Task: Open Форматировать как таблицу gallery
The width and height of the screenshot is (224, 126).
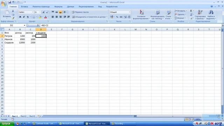Action: coord(157,15)
